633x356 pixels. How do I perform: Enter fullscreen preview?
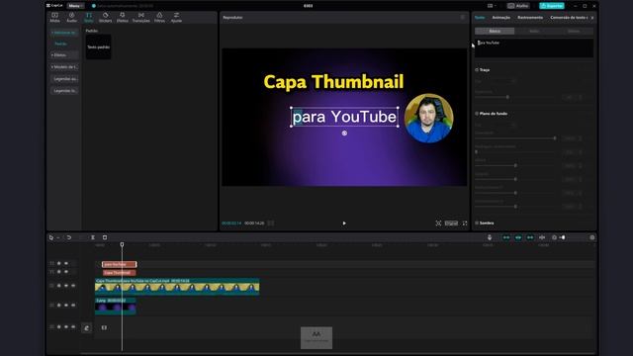[x=465, y=223]
